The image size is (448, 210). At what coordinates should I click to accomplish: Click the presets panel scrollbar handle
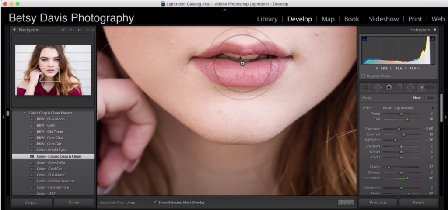tap(8, 113)
